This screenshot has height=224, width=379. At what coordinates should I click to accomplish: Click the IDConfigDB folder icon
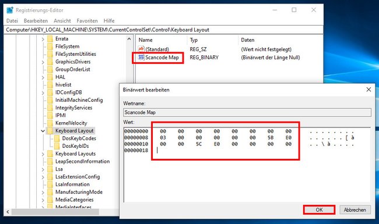pos(50,93)
